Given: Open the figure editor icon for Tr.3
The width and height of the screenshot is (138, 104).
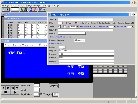Looking at the screenshot, I should [x=11, y=31].
